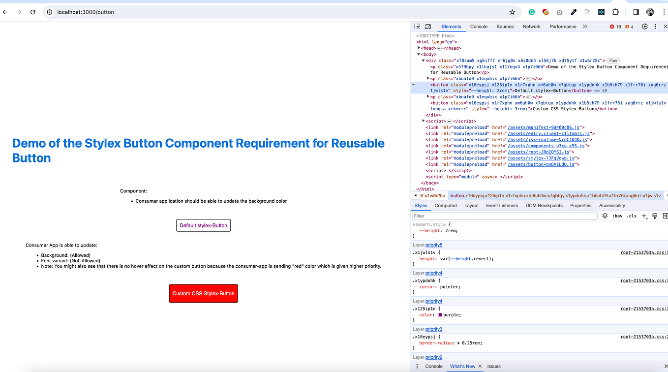Open the Computed styles tab

point(445,205)
